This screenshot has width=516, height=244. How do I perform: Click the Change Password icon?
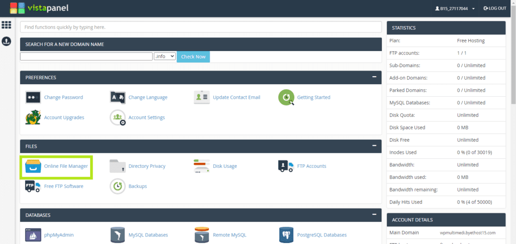point(33,97)
